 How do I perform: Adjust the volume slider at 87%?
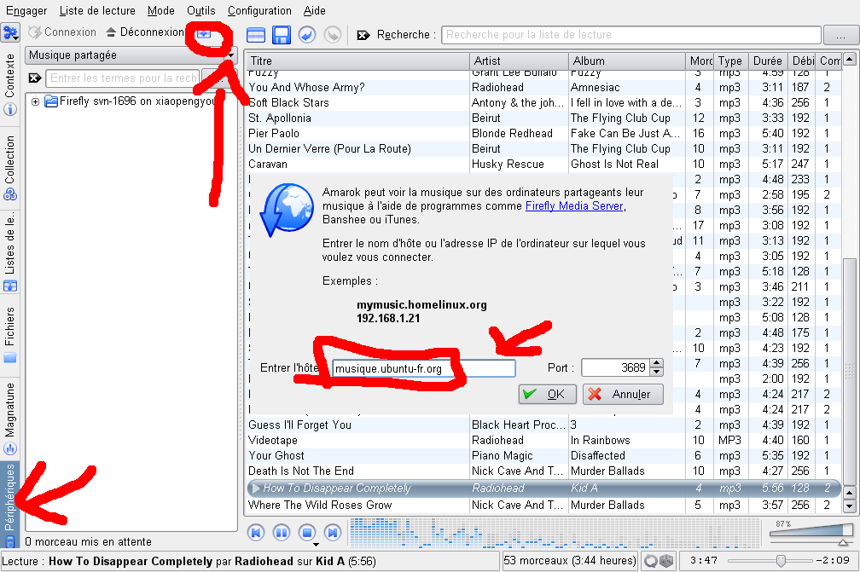click(x=811, y=534)
